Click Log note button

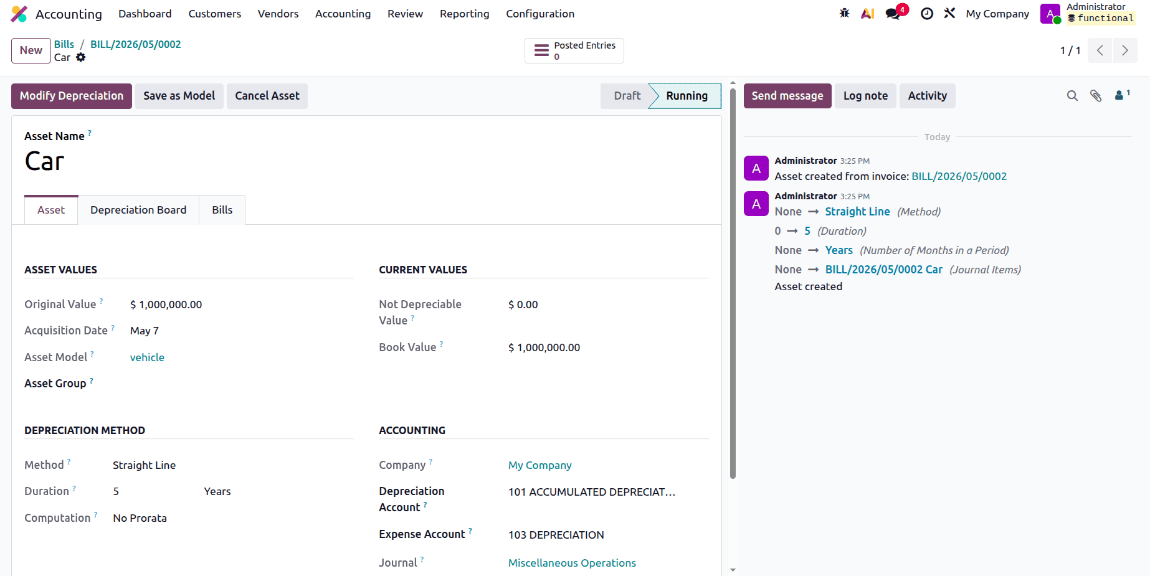coord(866,96)
